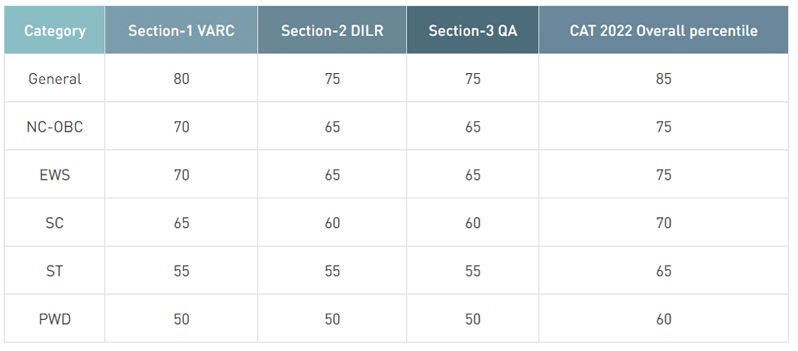
Task: Click General's VARC value of 80
Action: coord(182,79)
